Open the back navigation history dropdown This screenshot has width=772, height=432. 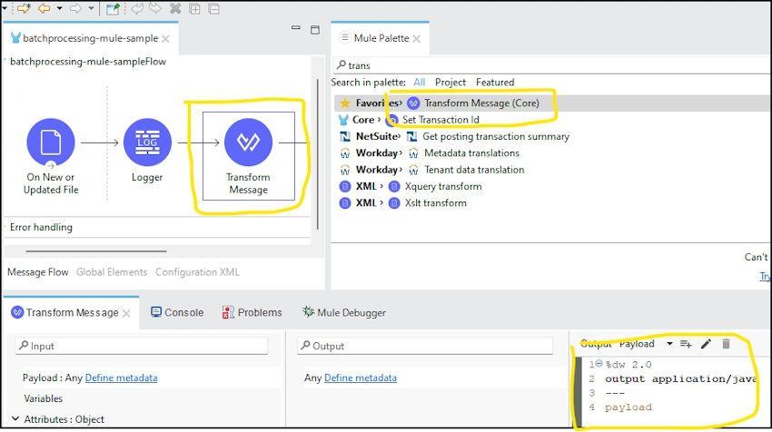pyautogui.click(x=59, y=8)
